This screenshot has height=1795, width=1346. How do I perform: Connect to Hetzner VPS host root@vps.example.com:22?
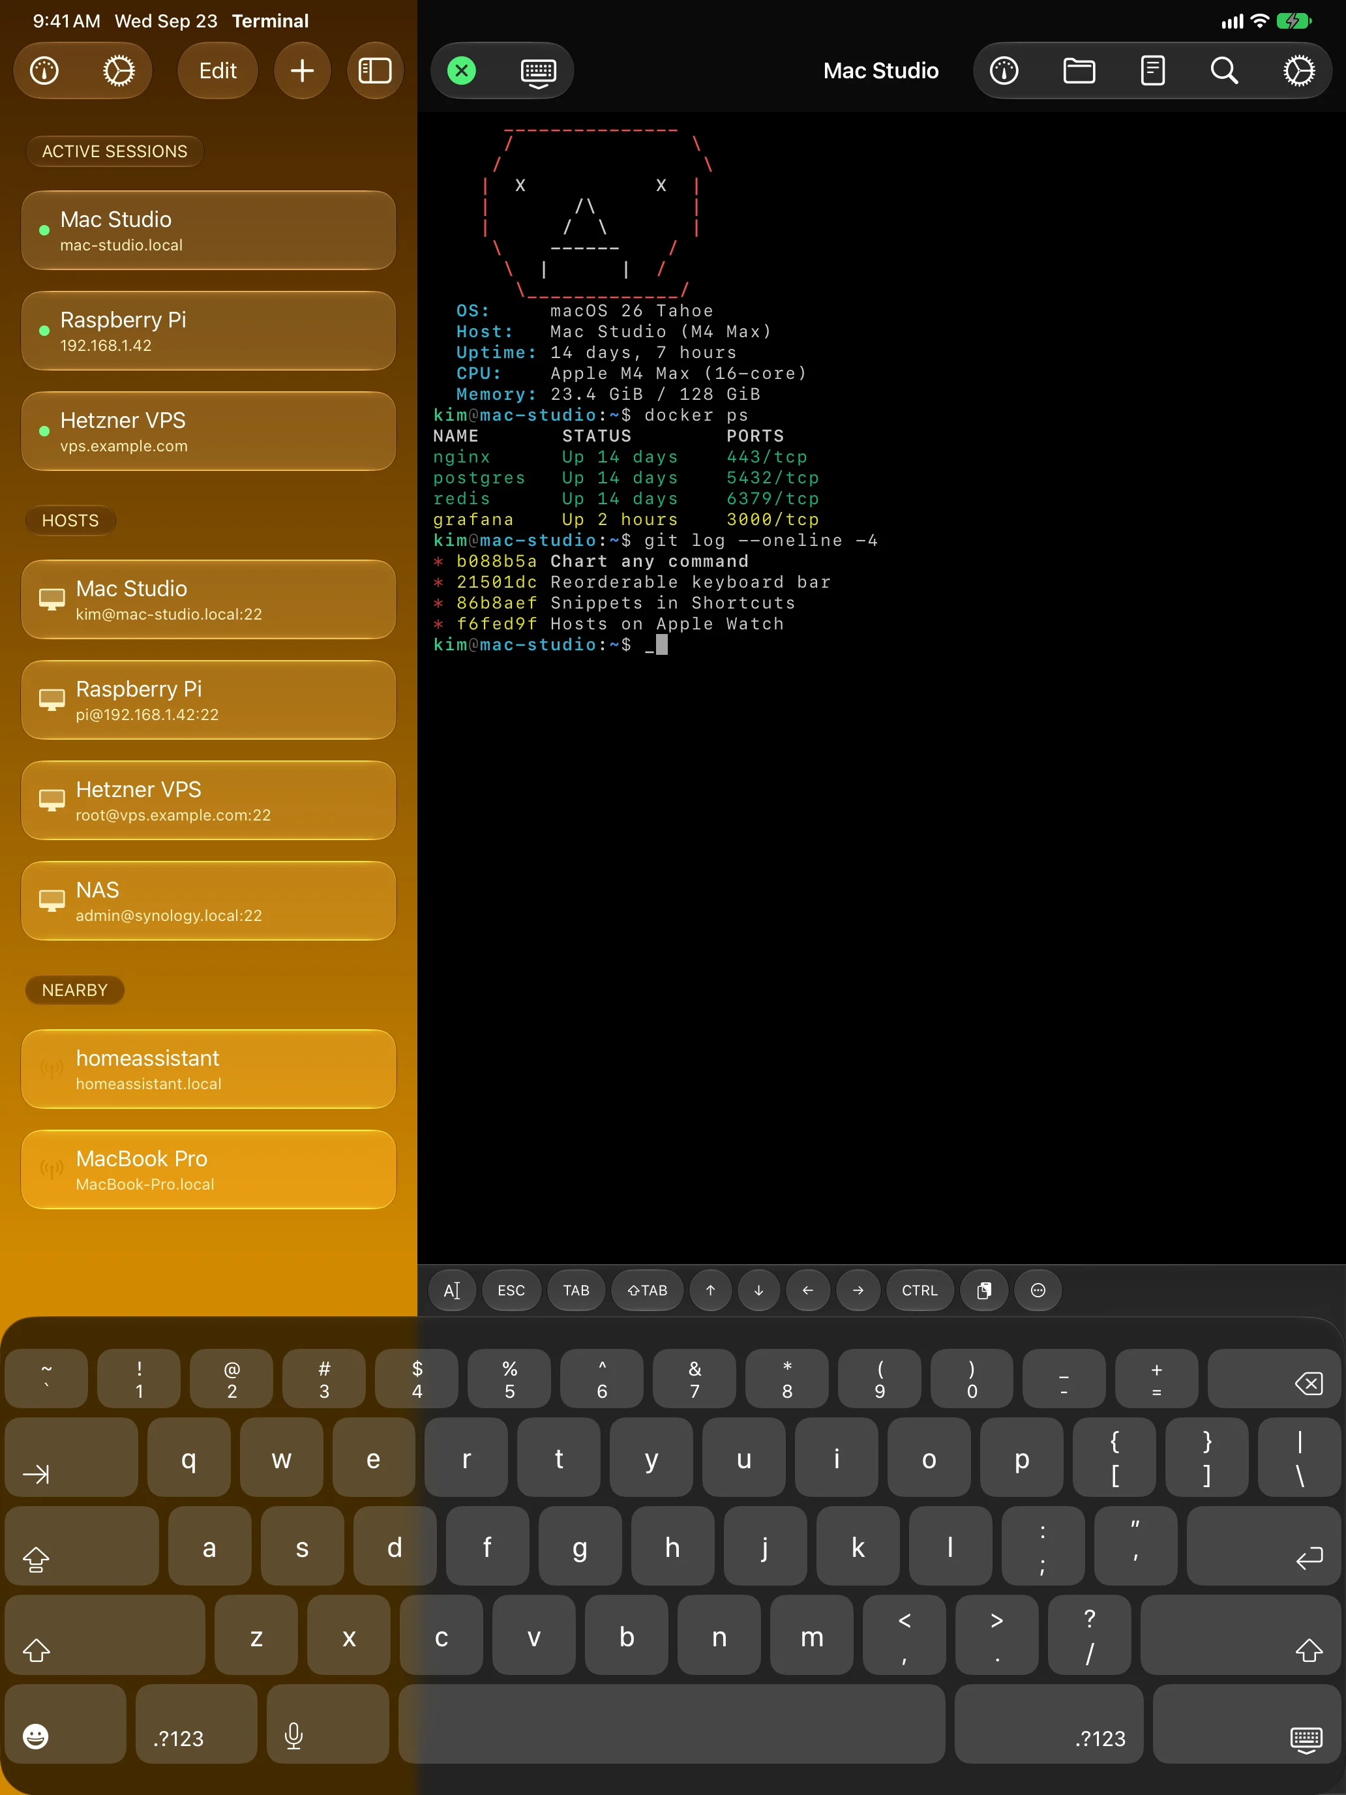click(209, 801)
